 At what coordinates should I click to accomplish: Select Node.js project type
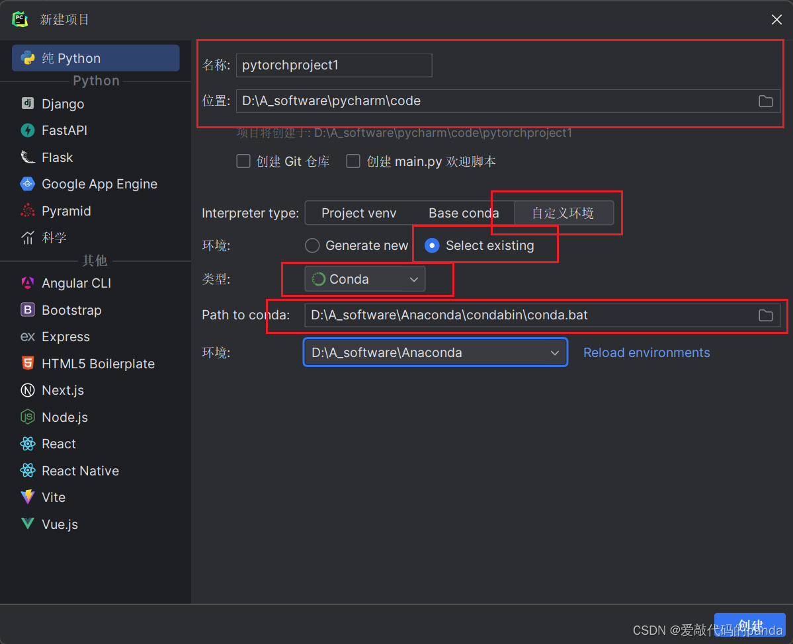tap(96, 417)
